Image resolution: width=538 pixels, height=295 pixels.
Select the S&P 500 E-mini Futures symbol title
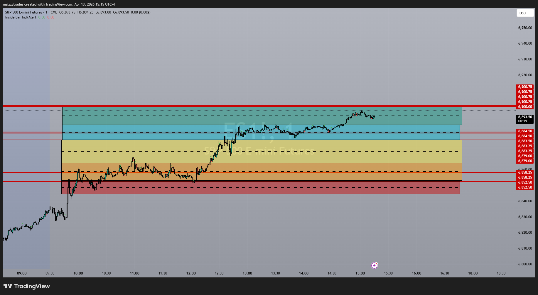(23, 12)
